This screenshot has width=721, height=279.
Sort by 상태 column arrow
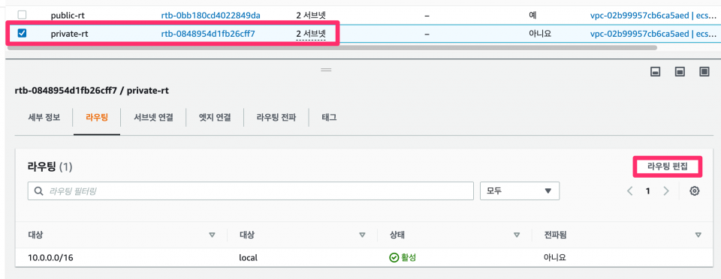517,235
